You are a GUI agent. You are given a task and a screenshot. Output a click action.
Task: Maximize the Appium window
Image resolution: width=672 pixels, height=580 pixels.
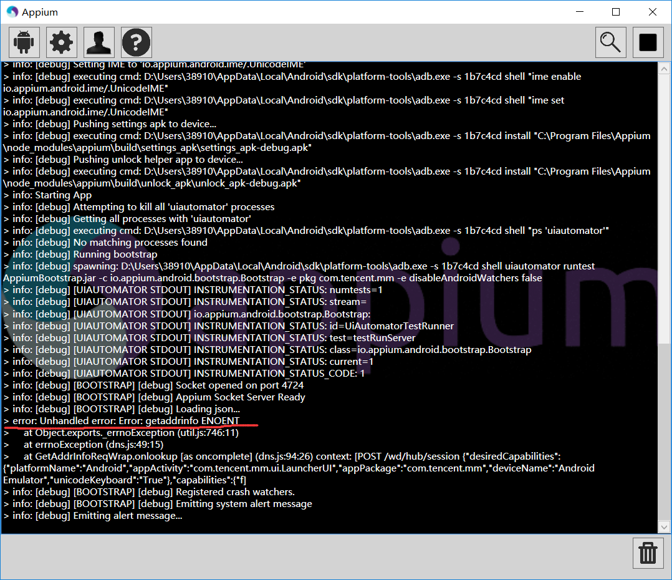(616, 12)
